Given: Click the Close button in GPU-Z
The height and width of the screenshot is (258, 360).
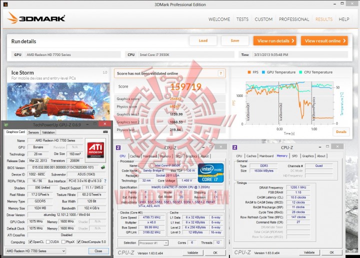Looking at the screenshot, I should 98,251.
